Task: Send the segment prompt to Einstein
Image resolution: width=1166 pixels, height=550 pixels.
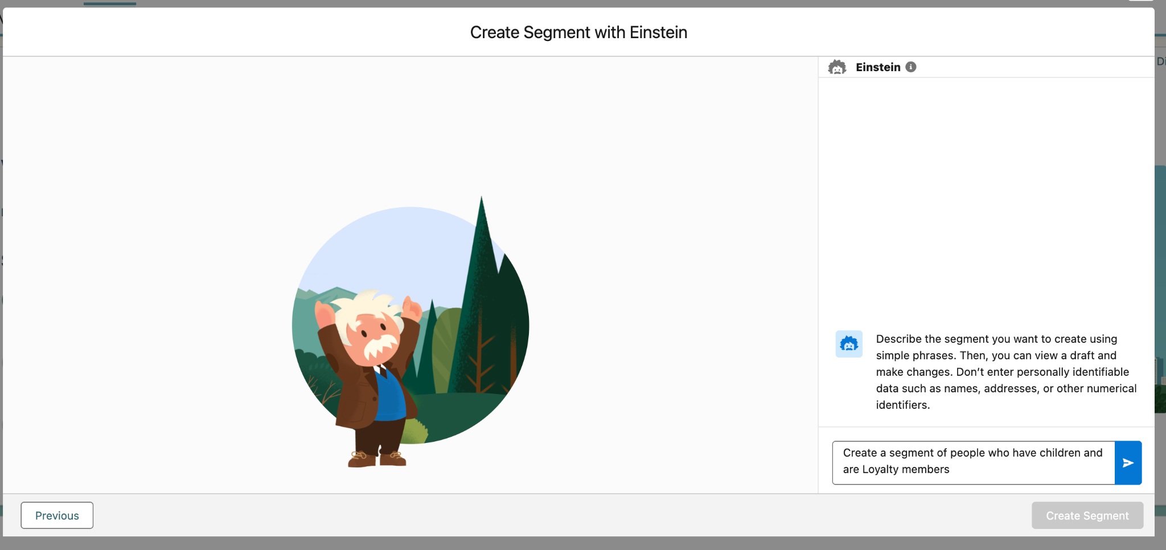Action: click(1128, 463)
